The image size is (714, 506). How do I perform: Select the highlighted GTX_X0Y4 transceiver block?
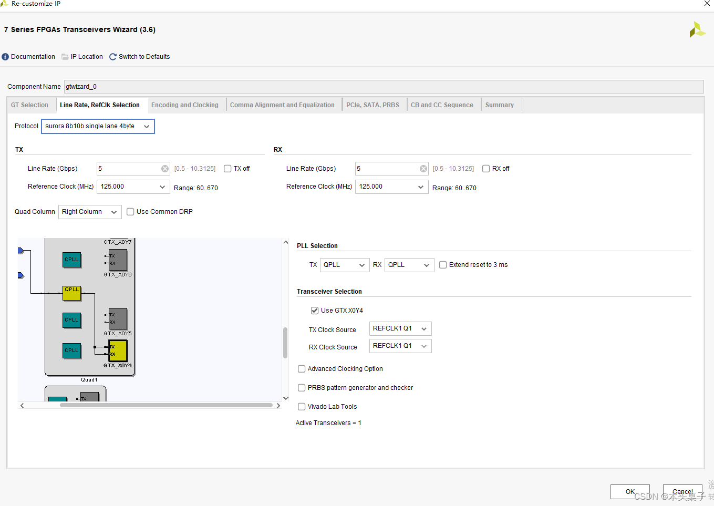pyautogui.click(x=118, y=350)
